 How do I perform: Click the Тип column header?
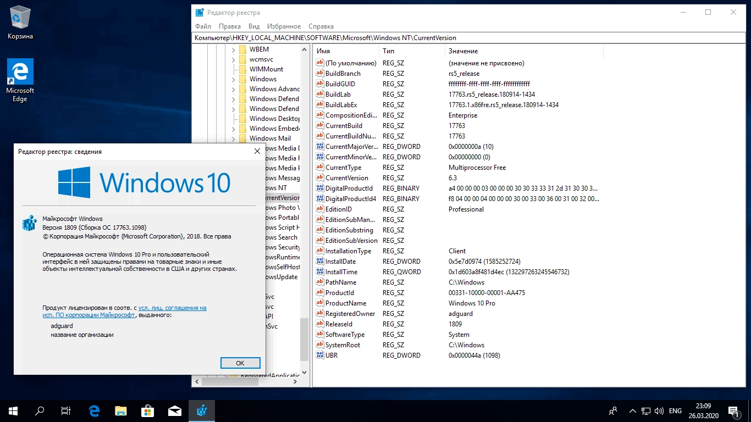click(x=411, y=51)
